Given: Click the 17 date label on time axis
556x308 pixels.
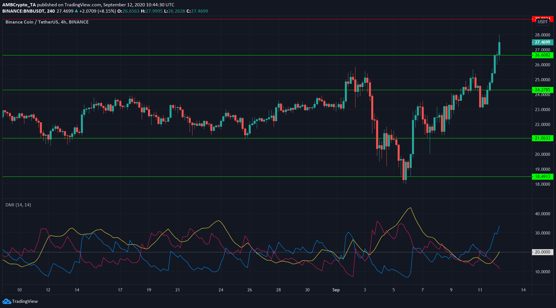Looking at the screenshot, I should [120, 290].
